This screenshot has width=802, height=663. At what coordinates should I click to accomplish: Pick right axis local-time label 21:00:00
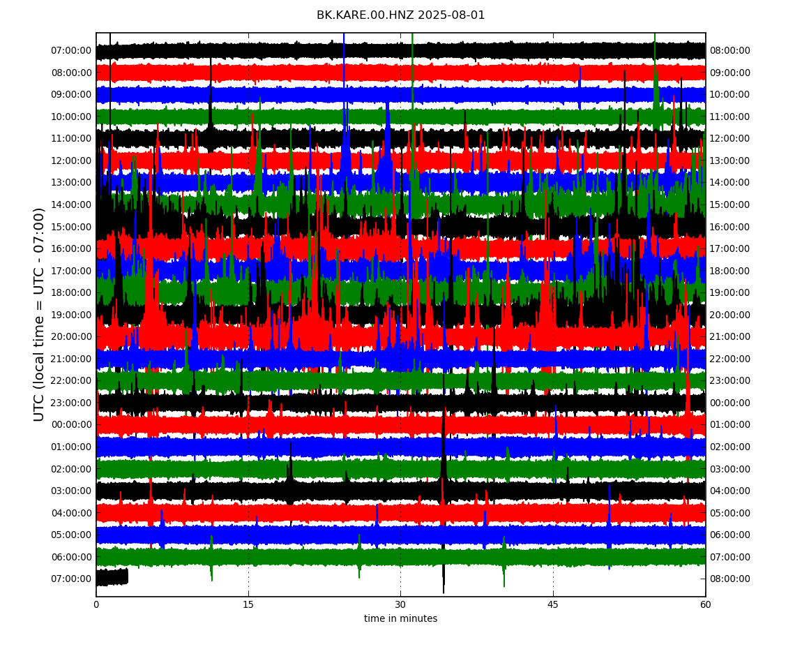730,337
